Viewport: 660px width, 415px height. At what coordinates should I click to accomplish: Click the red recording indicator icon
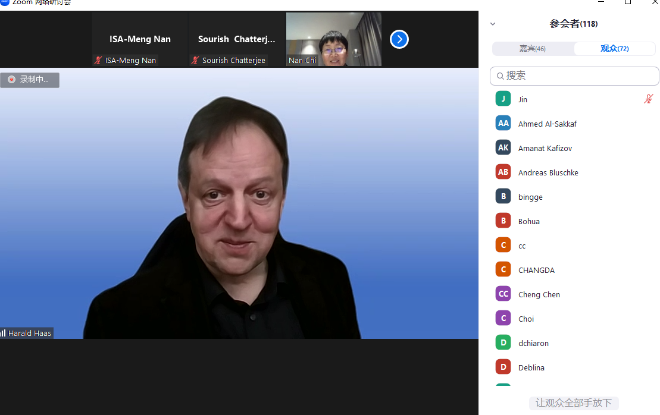click(x=11, y=79)
